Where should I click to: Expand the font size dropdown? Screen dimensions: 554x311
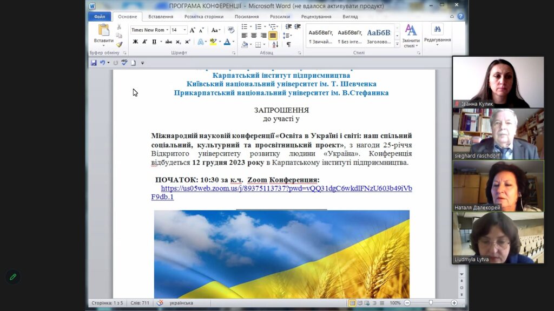pos(185,30)
